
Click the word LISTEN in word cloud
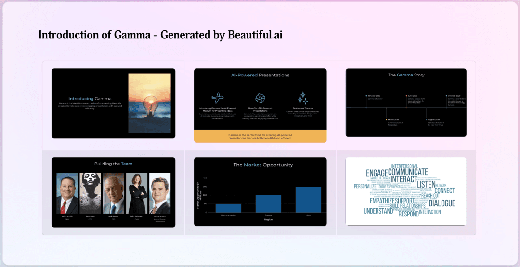426,184
